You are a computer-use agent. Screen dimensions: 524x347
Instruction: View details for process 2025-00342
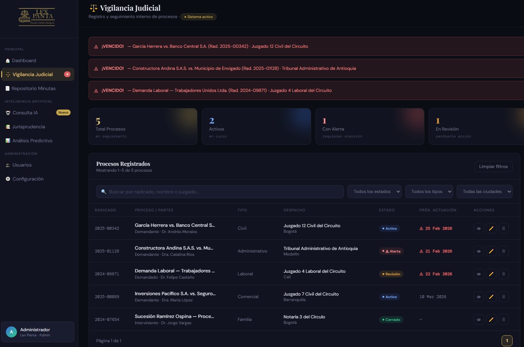tap(478, 228)
